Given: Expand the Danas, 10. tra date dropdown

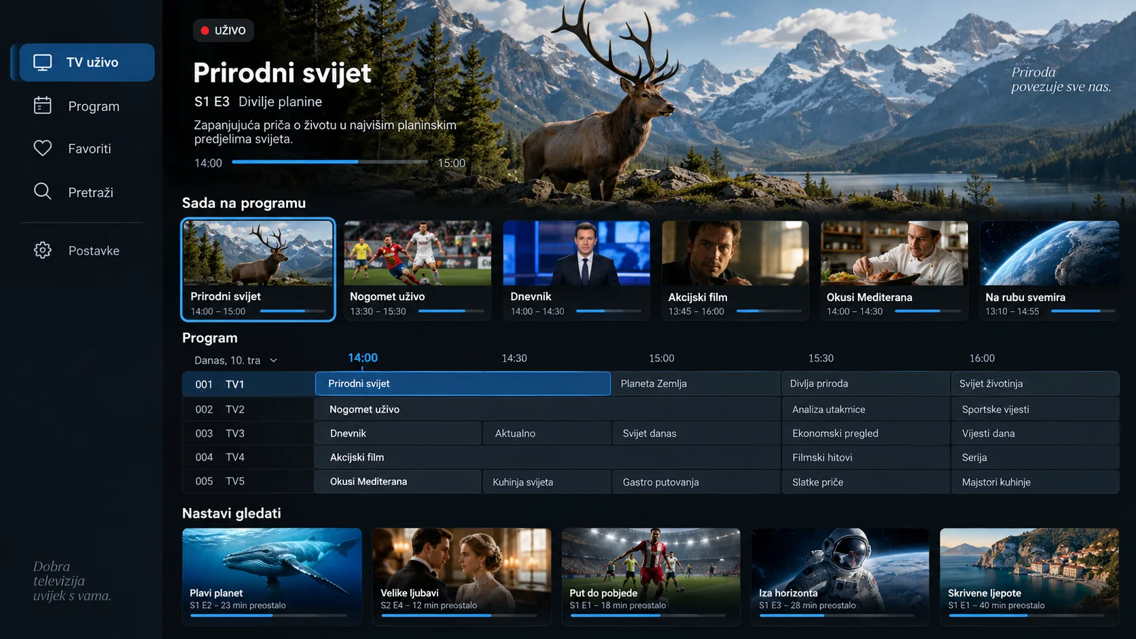Looking at the screenshot, I should click(x=236, y=360).
